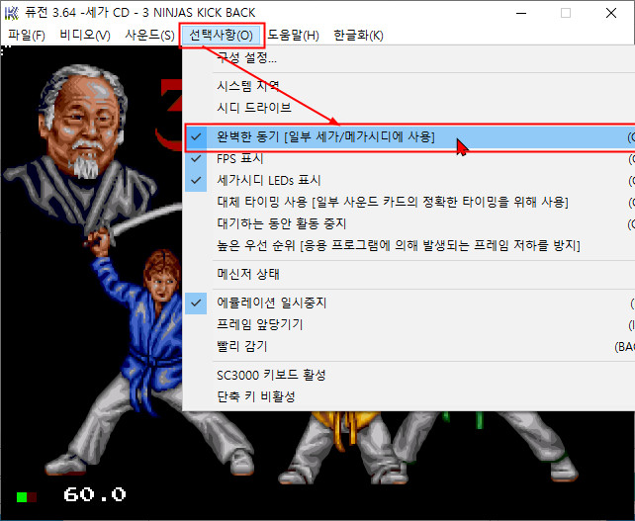Expand the 시스템 지역 submenu

click(409, 86)
